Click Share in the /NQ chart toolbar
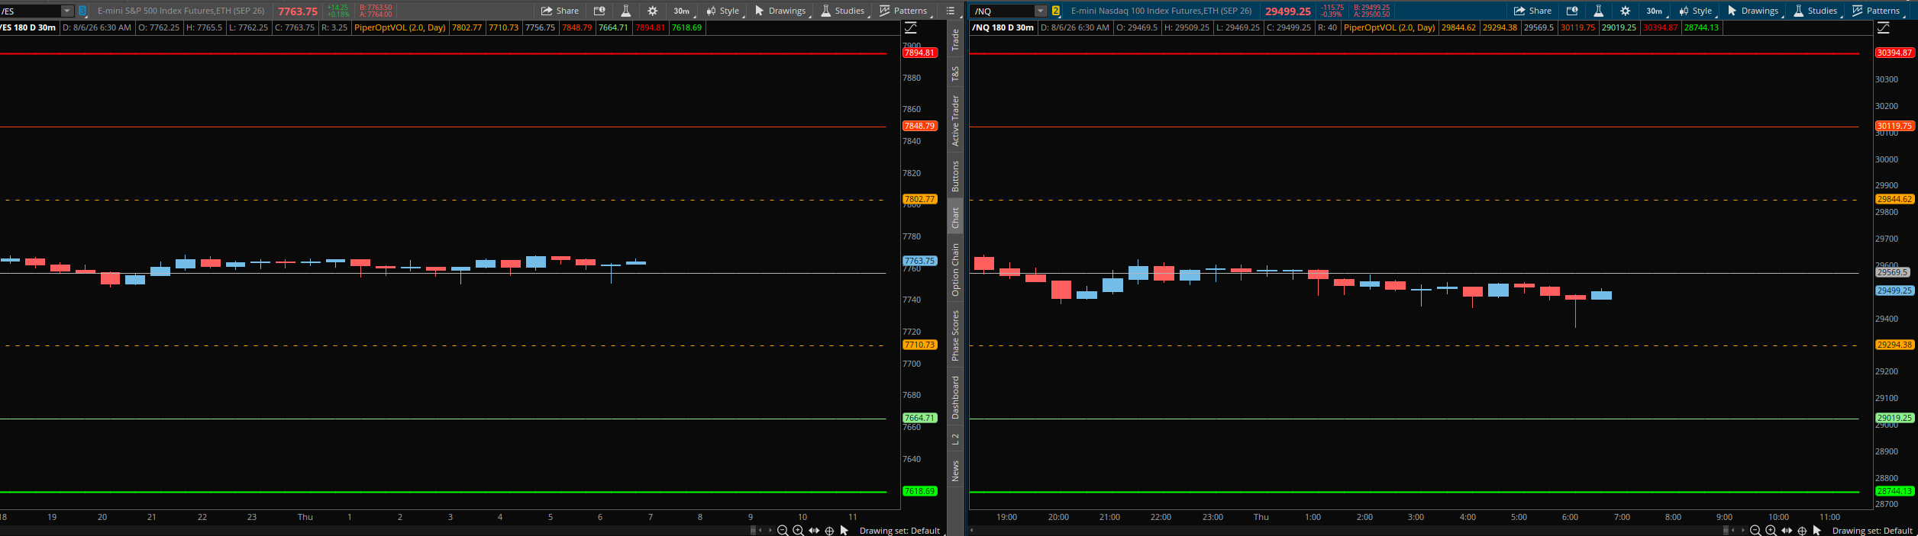This screenshot has width=1918, height=536. [x=1532, y=11]
